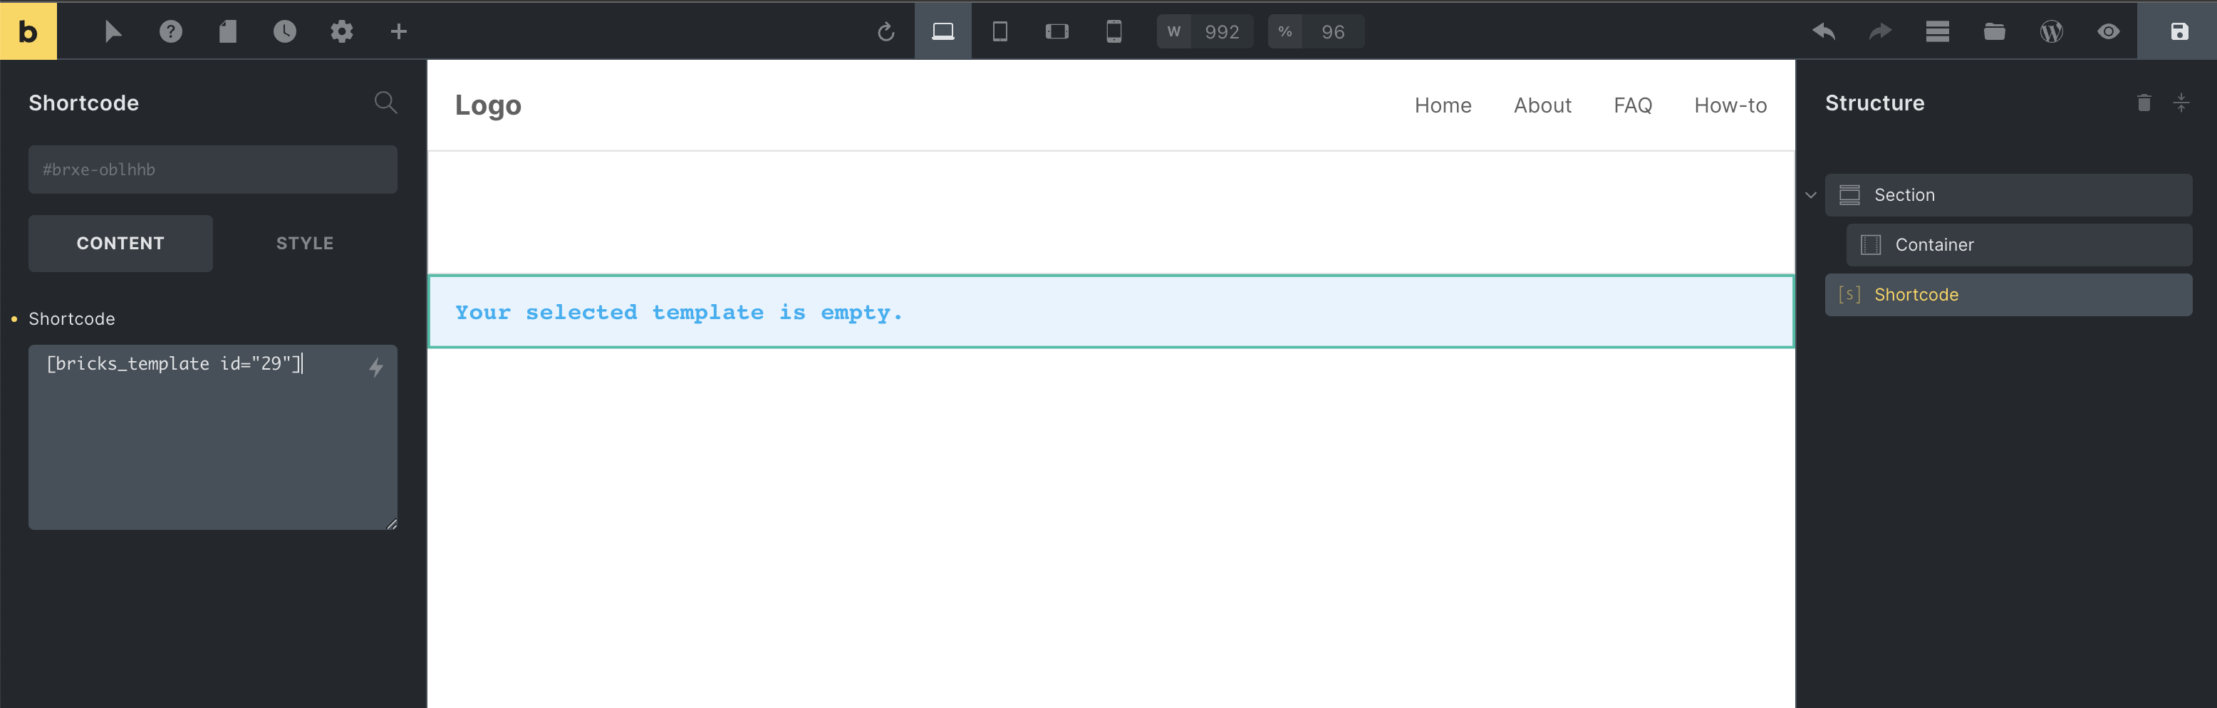Switch to mobile portrait breakpoint

point(1113,32)
